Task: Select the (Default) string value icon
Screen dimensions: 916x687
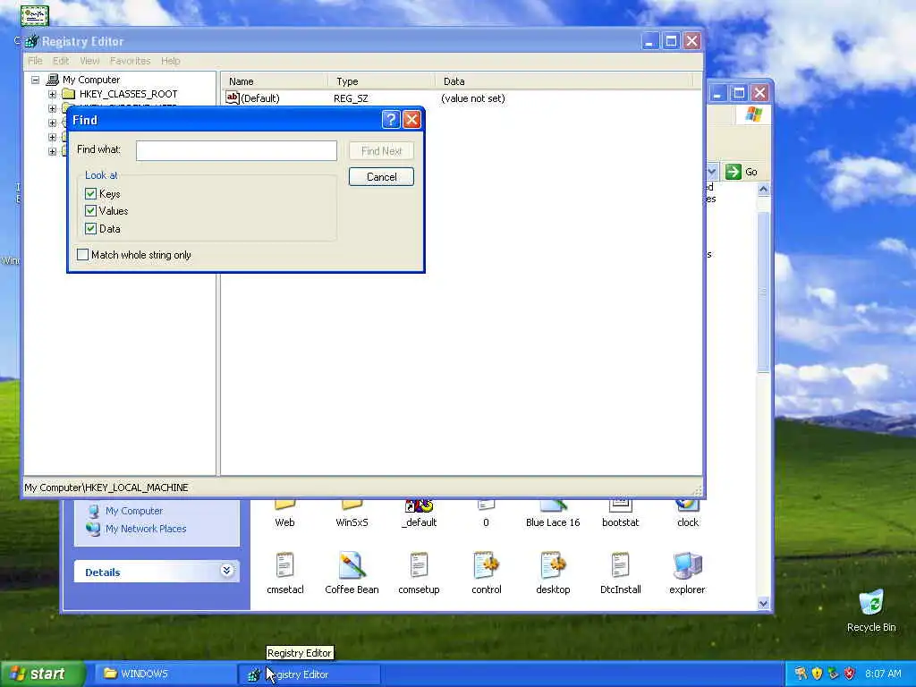Action: (233, 98)
